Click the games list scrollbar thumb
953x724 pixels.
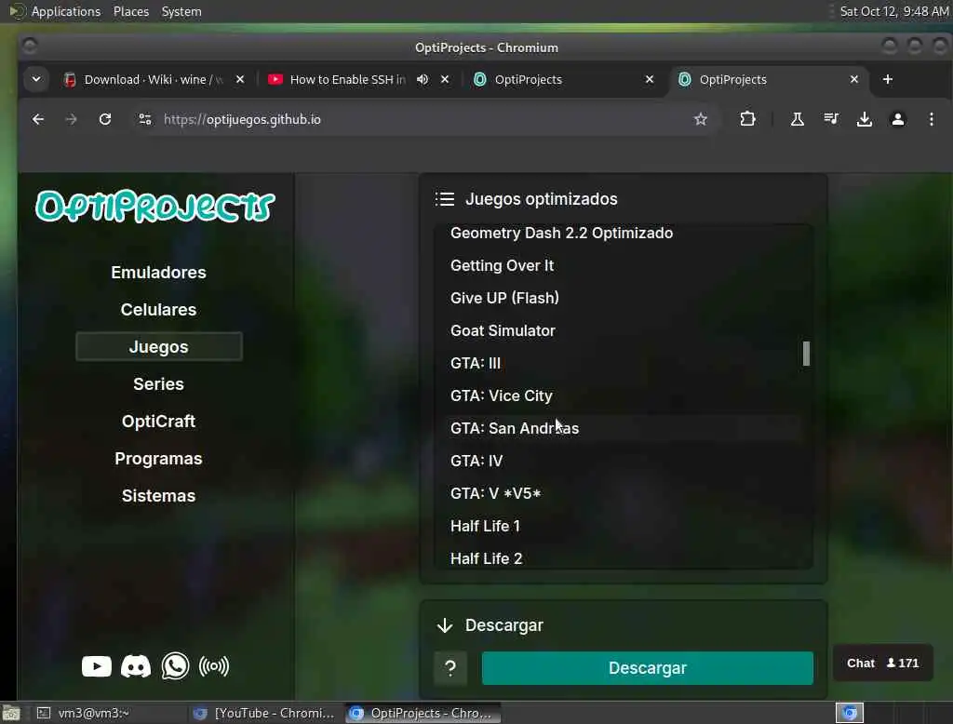tap(807, 354)
